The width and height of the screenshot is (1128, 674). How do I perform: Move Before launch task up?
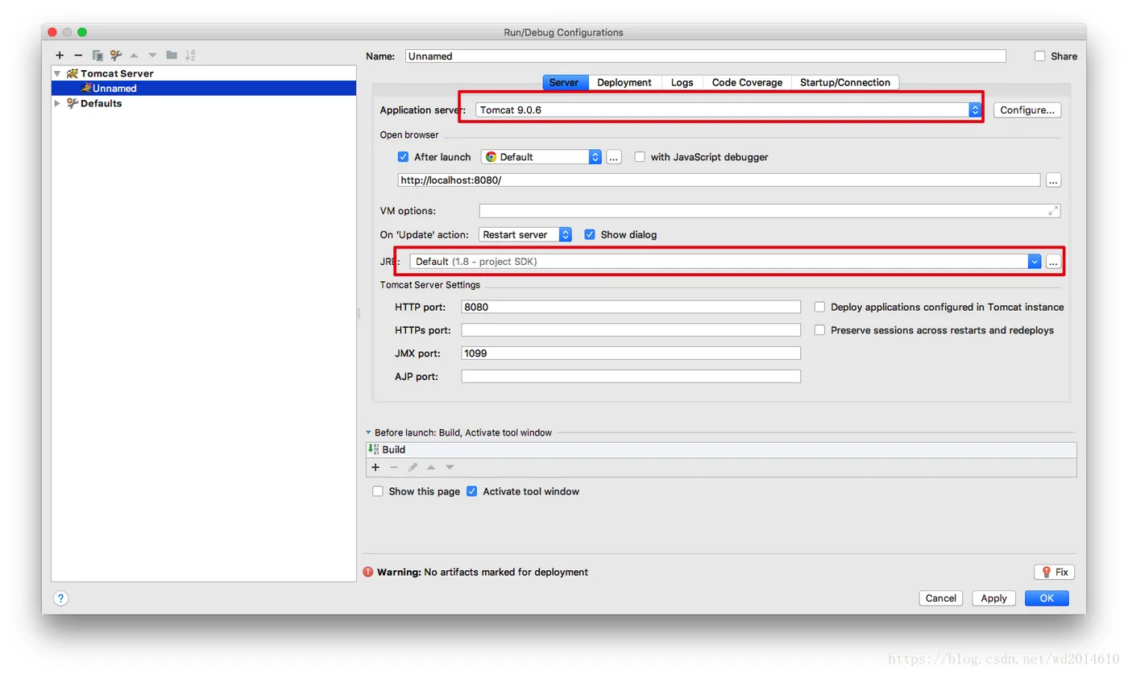pos(431,467)
